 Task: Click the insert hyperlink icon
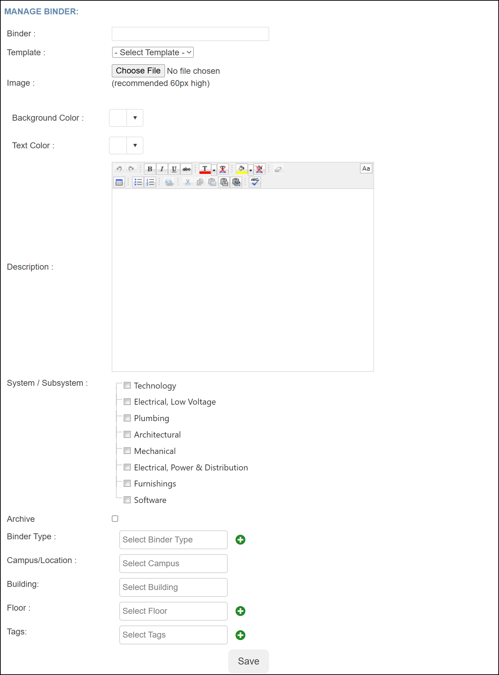click(169, 182)
